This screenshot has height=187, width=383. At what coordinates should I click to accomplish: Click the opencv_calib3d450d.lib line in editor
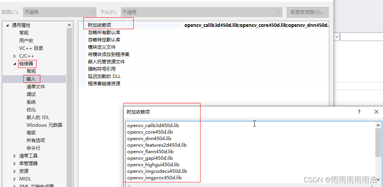click(153, 126)
